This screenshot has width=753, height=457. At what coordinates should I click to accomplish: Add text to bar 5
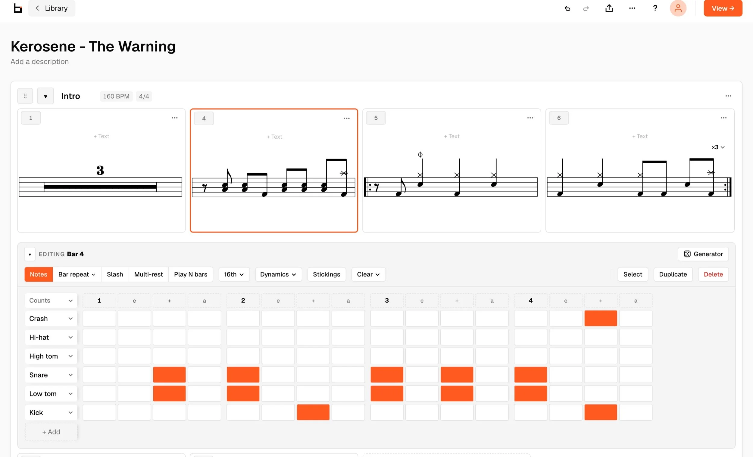tap(451, 136)
